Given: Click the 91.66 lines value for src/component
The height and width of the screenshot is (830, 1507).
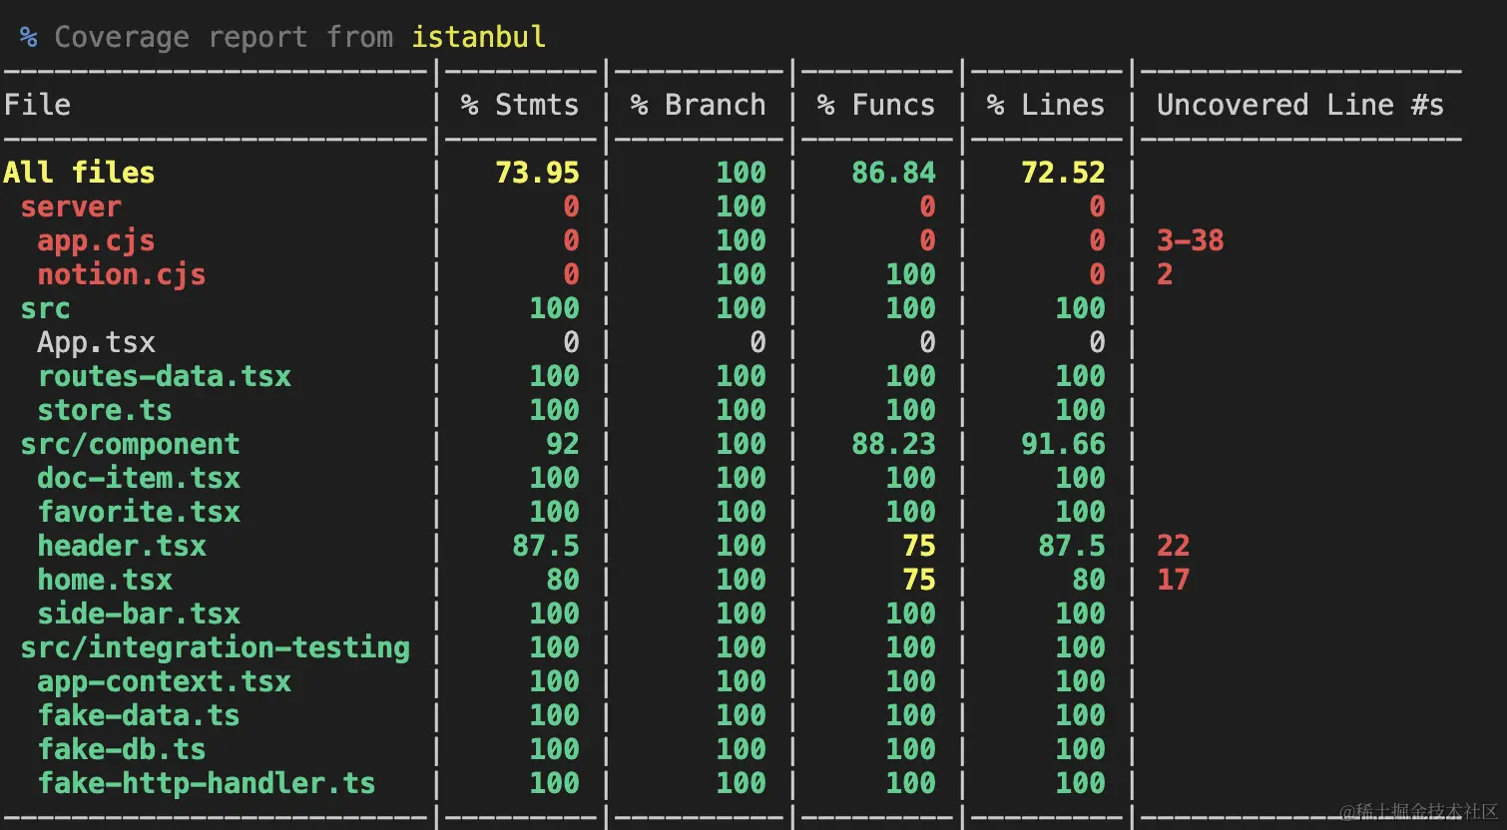Looking at the screenshot, I should click(x=1063, y=444).
